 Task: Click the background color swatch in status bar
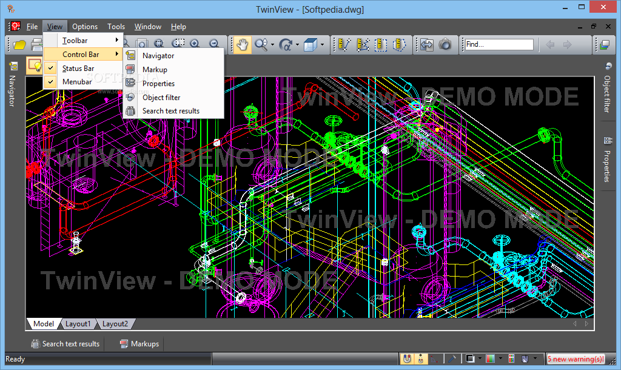(470, 359)
